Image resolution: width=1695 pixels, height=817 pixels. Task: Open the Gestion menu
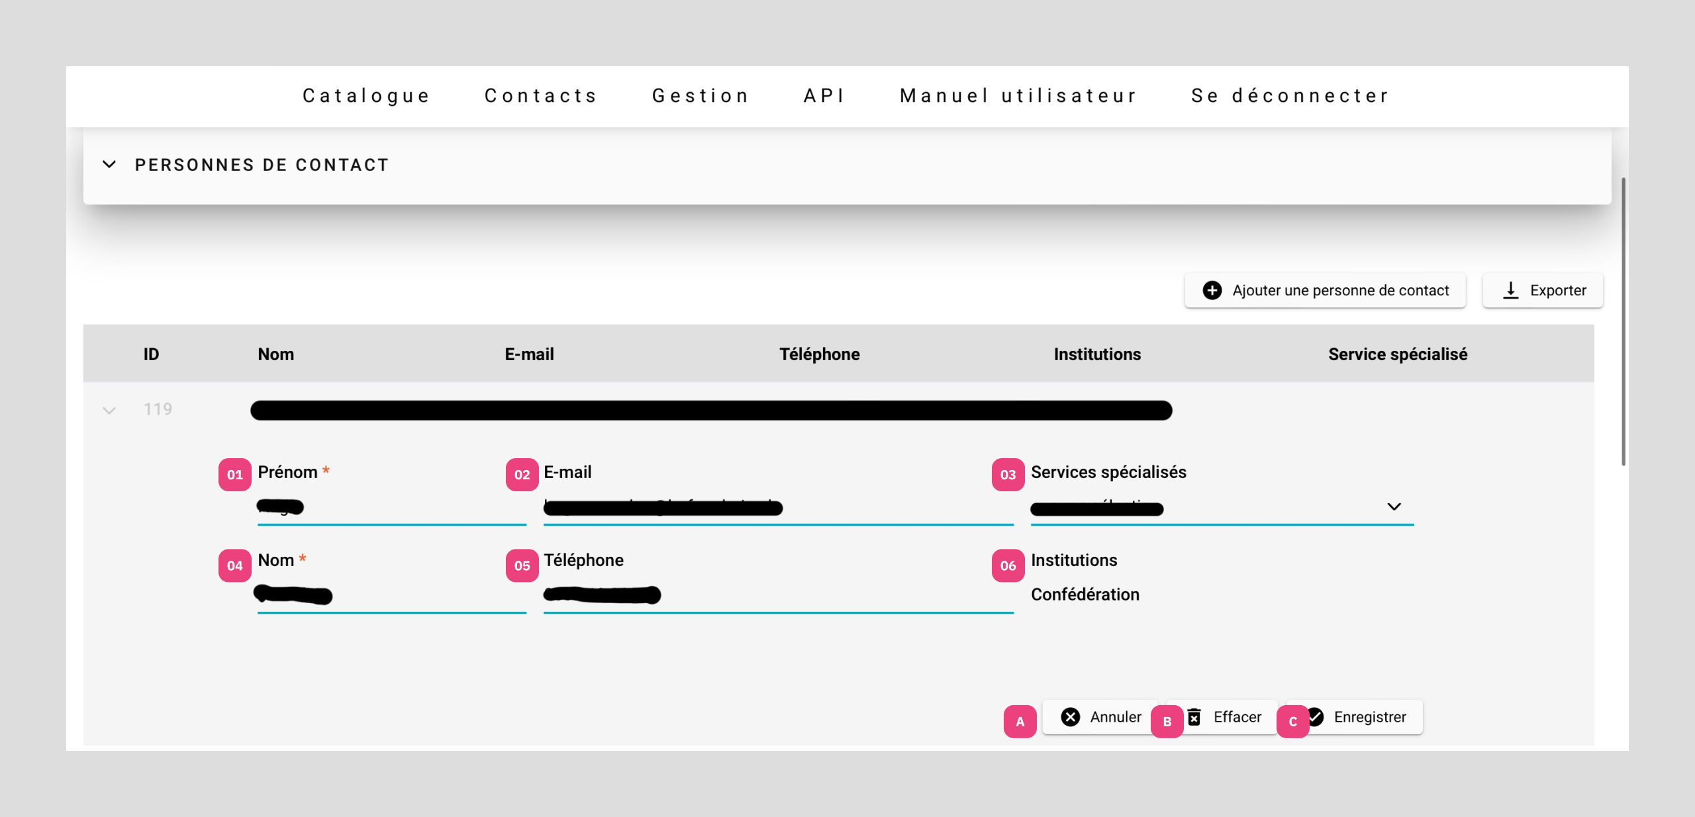[701, 96]
